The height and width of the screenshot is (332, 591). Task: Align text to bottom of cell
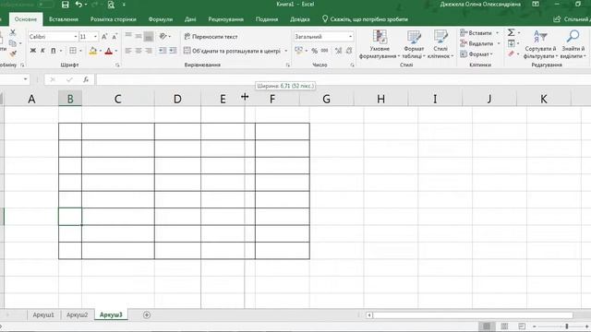pos(149,37)
